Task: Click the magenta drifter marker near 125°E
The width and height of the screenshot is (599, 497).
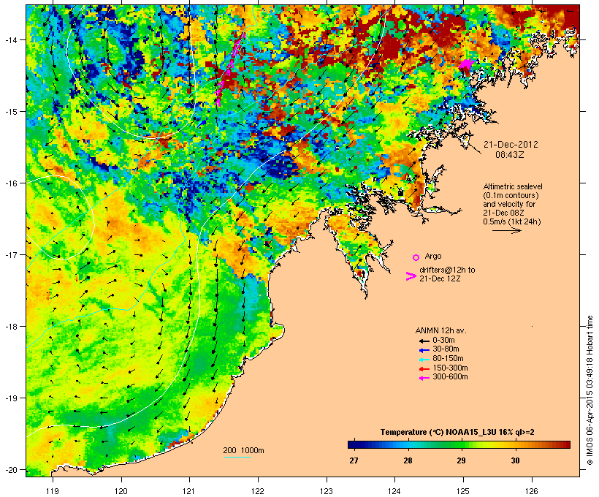Action: click(x=466, y=64)
